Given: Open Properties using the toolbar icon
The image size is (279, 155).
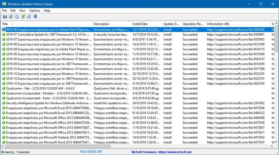Looking at the screenshot, I should tap(23, 17).
